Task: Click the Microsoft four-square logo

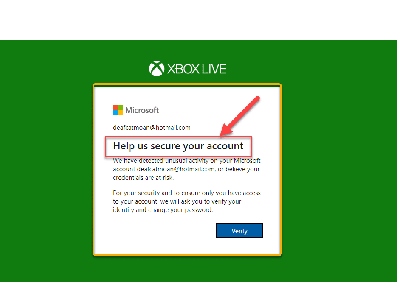Action: coord(118,110)
